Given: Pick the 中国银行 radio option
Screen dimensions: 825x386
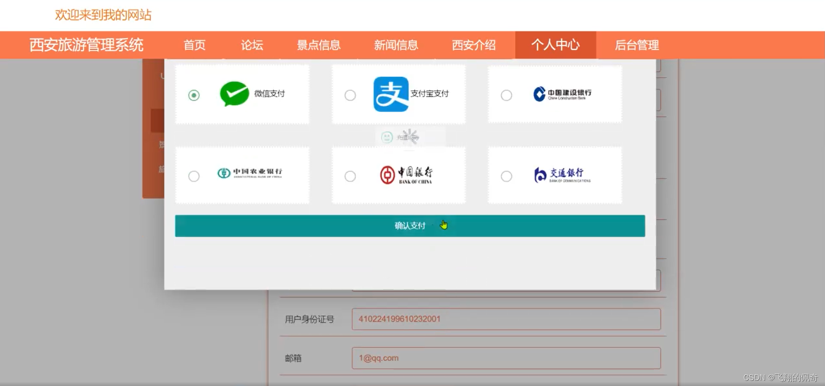Looking at the screenshot, I should click(350, 176).
